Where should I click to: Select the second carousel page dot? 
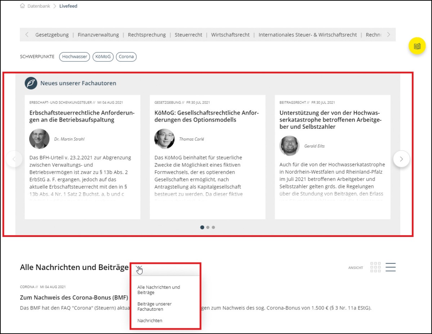[208, 227]
